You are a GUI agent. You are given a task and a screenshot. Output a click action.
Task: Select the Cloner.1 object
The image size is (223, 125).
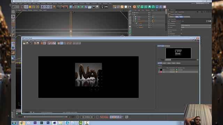139,17
